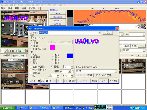Select the Text (T) drawing tool
147x110 pixels.
(17, 51)
